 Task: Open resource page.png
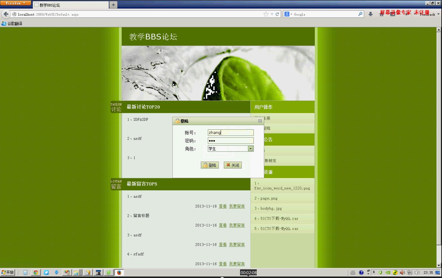pos(266,198)
